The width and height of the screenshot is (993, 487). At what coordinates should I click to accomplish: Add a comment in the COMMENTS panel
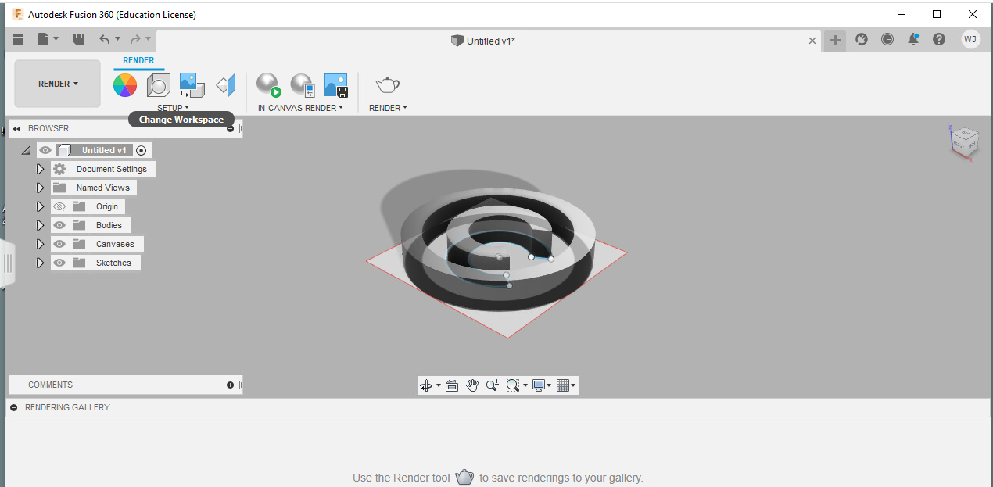pos(231,385)
